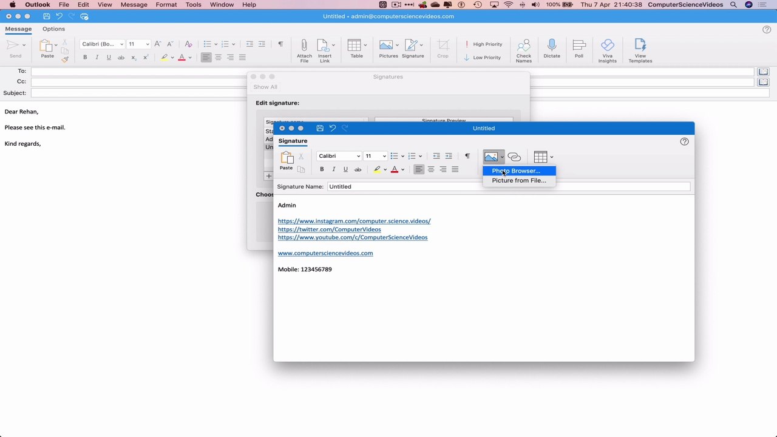Open the twitter.com/ComputerVideos link
This screenshot has height=437, width=777.
[x=330, y=229]
